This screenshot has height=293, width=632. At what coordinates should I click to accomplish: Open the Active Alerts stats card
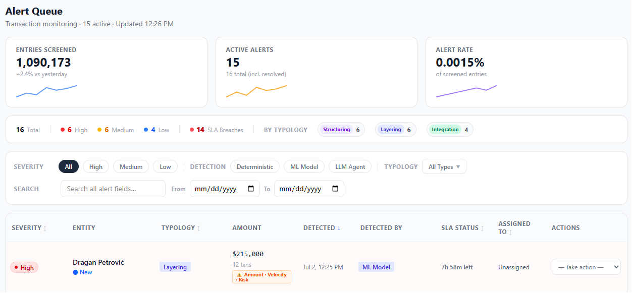(x=317, y=72)
